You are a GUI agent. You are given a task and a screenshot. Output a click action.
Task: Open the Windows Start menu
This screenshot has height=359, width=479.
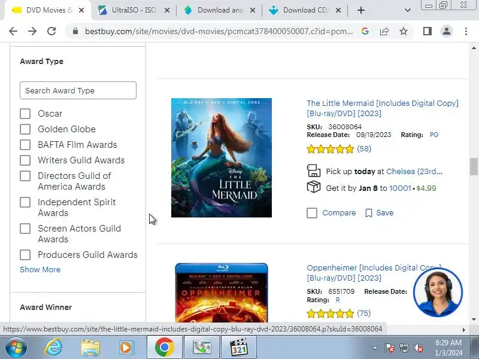[x=16, y=348]
